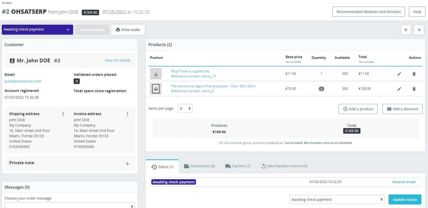Edit the Framed poster product row
428x208 pixels.
click(x=399, y=89)
